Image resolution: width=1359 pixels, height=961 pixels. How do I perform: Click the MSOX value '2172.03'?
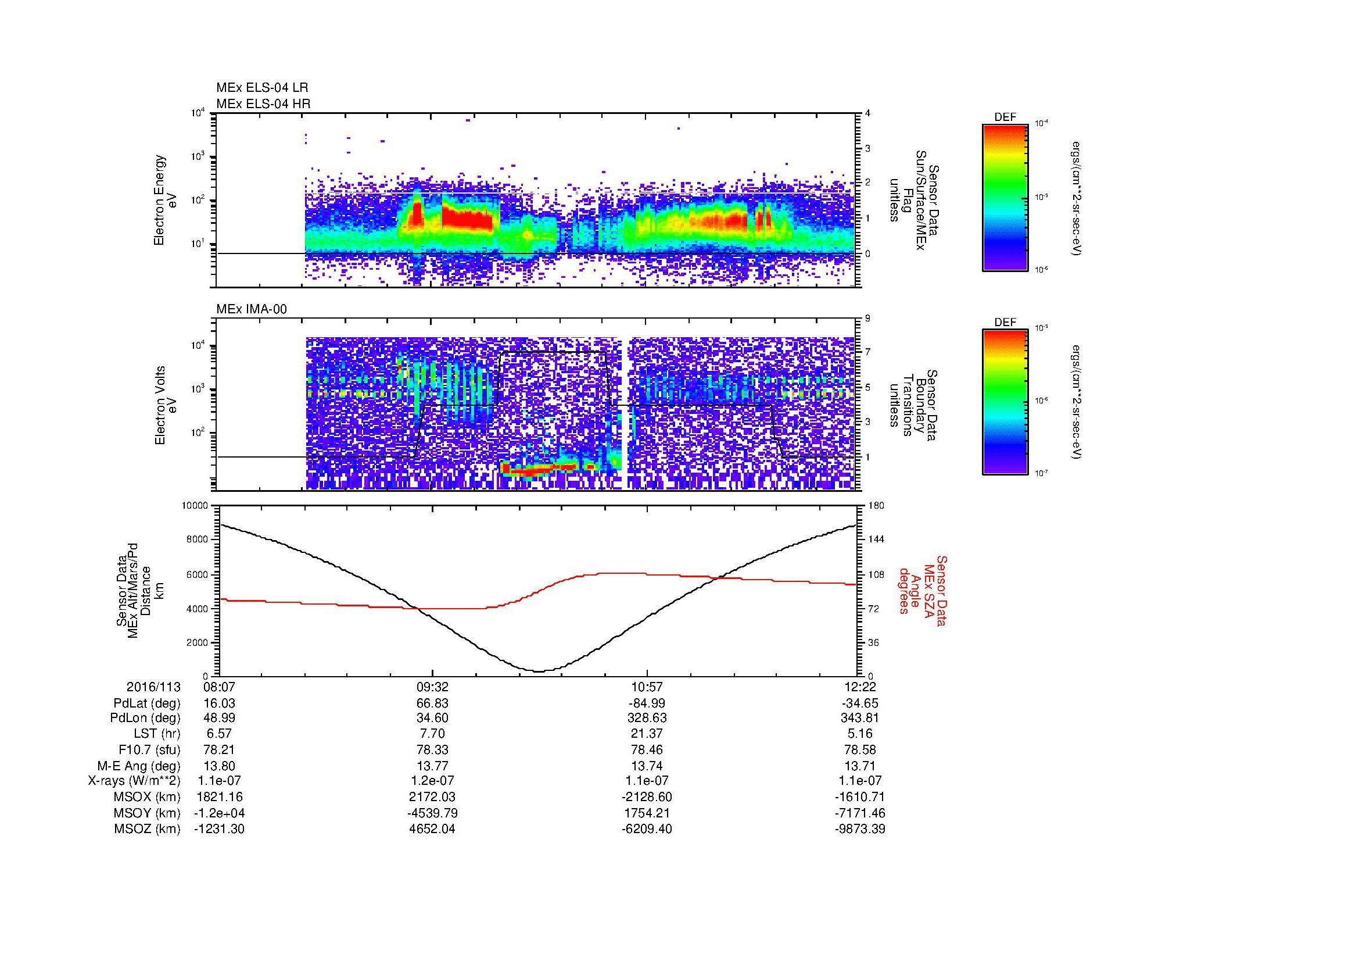433,797
